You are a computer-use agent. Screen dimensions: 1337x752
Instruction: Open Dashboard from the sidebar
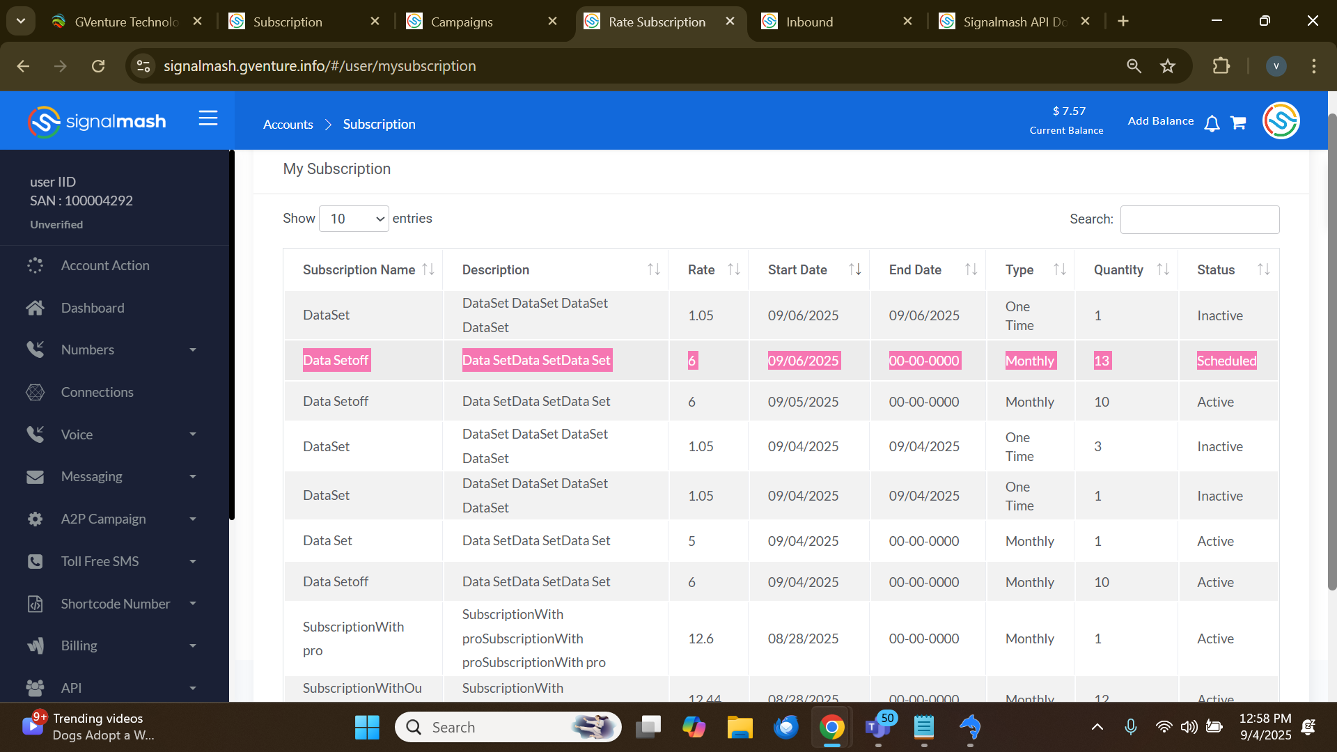coord(93,308)
